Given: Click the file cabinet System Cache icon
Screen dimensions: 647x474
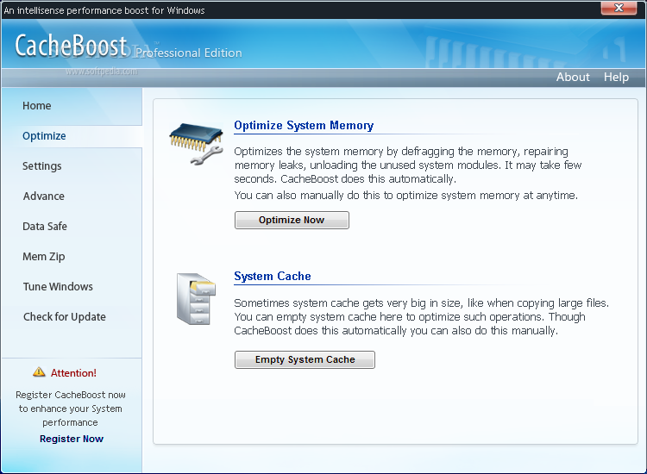Looking at the screenshot, I should [x=196, y=298].
